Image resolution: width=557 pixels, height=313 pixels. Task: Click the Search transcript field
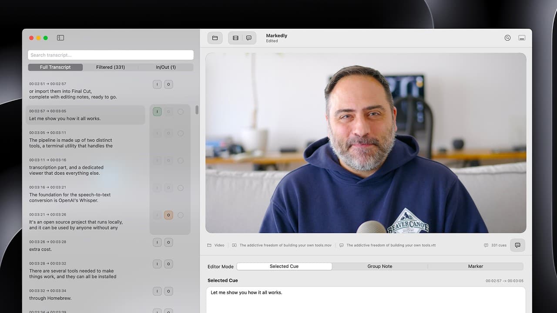tap(111, 55)
